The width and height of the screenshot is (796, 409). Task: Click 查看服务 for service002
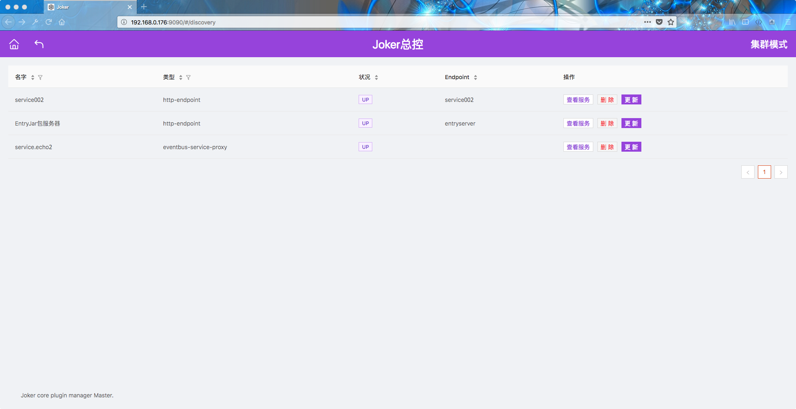pos(578,99)
